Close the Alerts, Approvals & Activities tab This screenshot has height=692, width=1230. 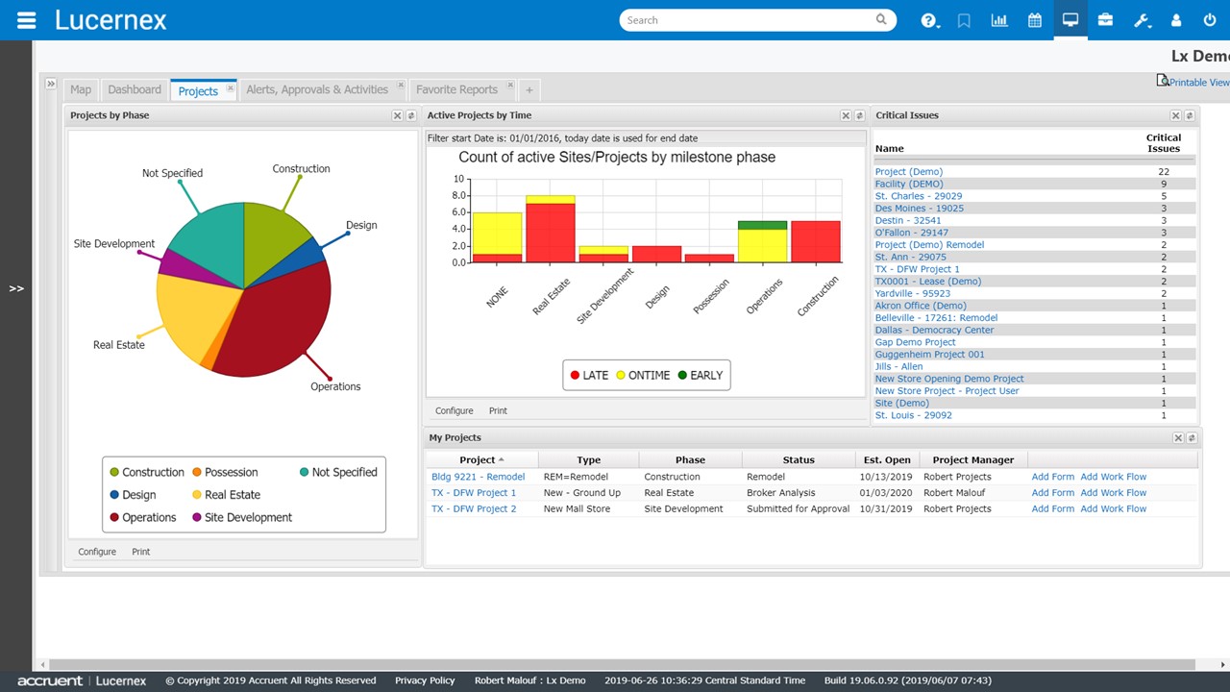click(x=401, y=86)
